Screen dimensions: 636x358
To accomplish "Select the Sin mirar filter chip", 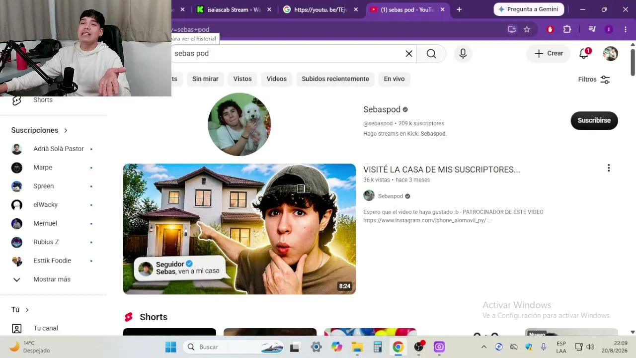I will point(205,79).
